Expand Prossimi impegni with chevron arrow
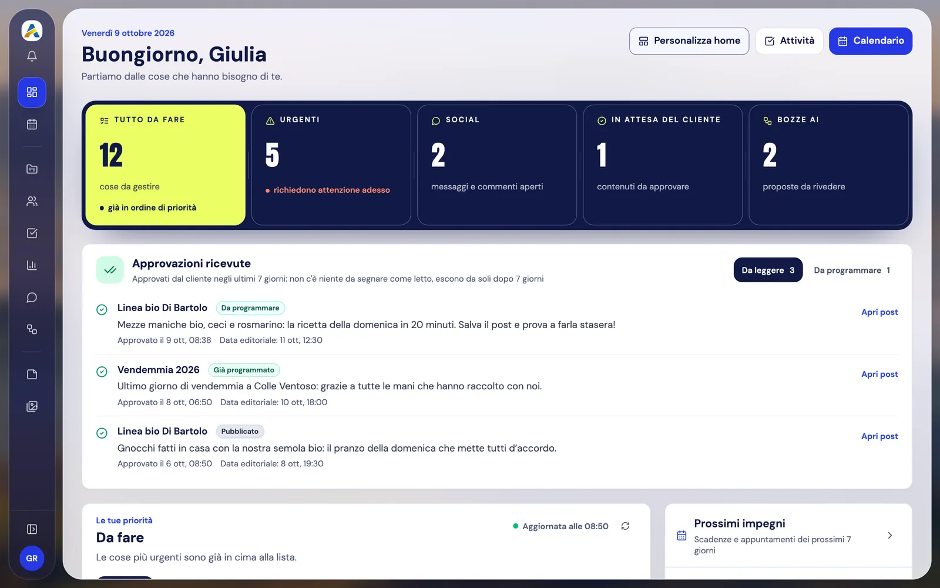This screenshot has height=588, width=940. click(890, 536)
